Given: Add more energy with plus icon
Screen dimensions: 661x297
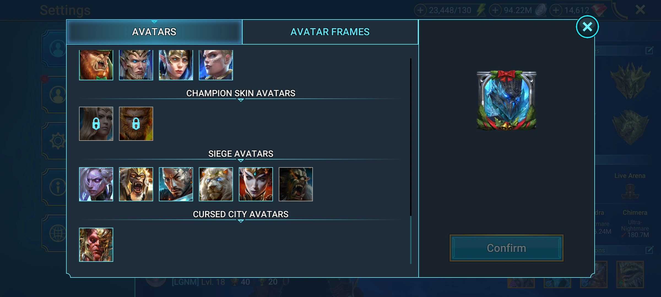Looking at the screenshot, I should coord(420,10).
